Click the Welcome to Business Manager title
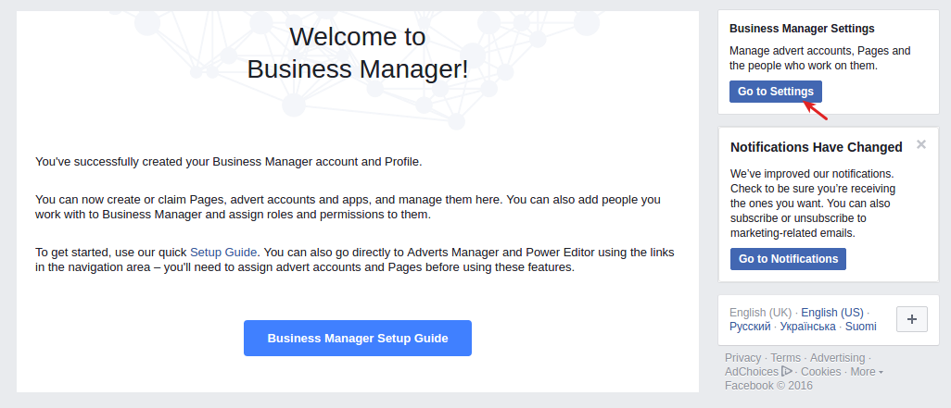This screenshot has height=408, width=951. tap(357, 53)
